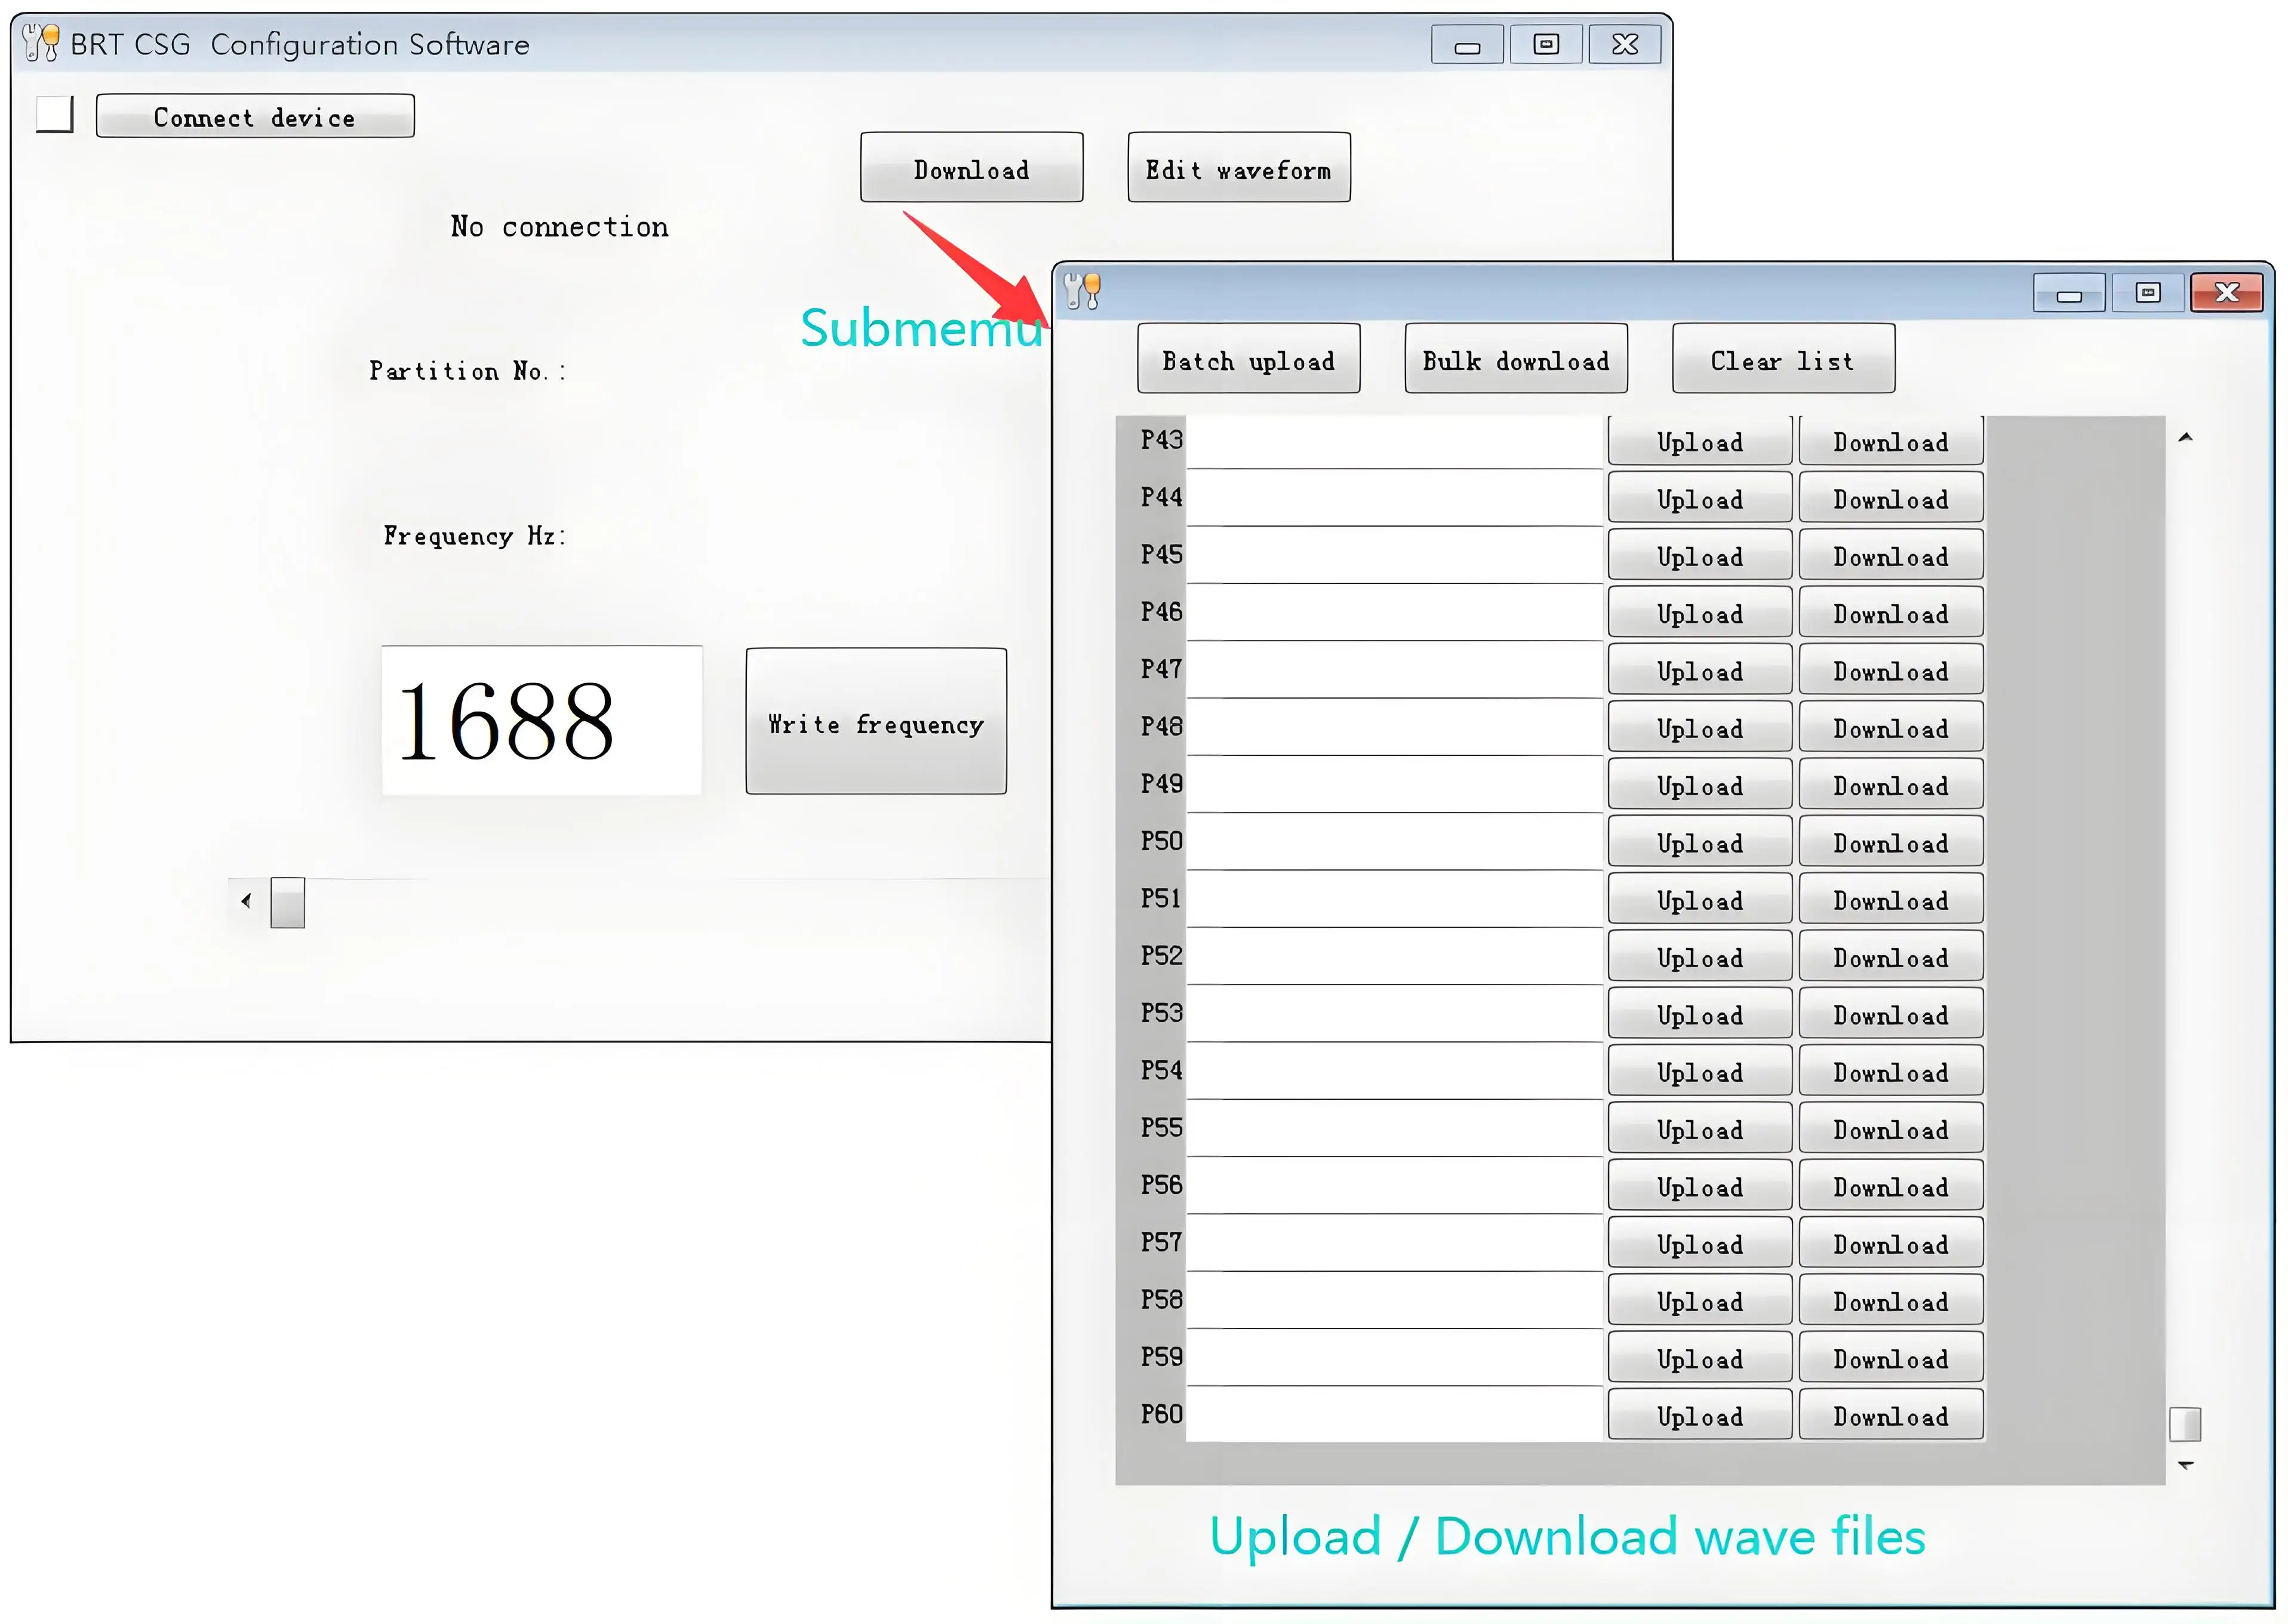Click the 1688 frequency input field
The width and height of the screenshot is (2288, 1624).
coord(541,721)
